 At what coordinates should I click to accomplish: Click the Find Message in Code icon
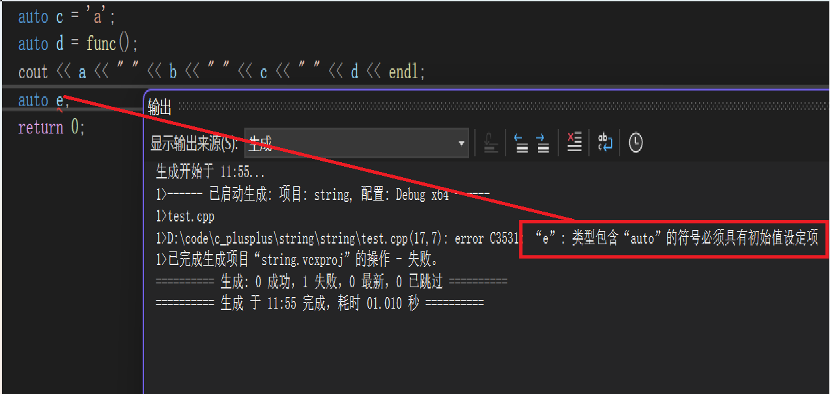tap(492, 143)
